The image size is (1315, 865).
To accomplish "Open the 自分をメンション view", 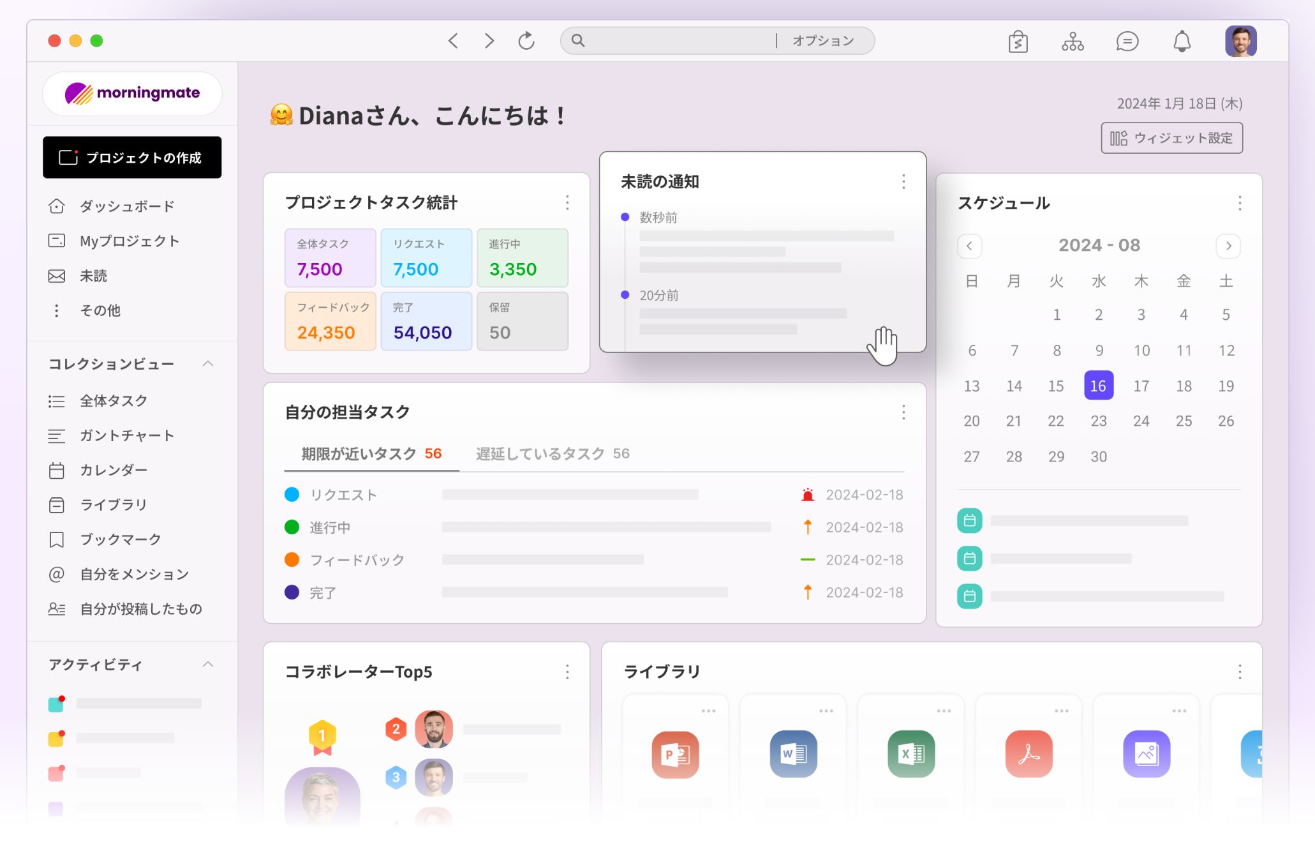I will 133,574.
